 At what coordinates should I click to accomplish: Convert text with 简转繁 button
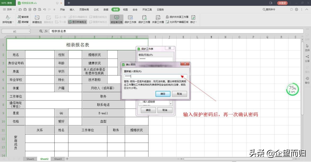coord(23,22)
